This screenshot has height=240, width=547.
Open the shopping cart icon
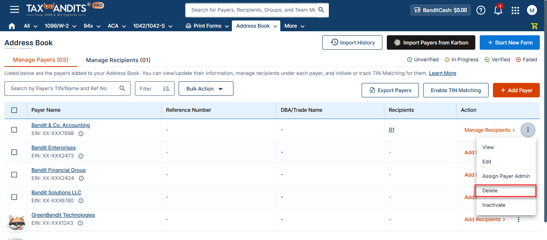click(534, 26)
